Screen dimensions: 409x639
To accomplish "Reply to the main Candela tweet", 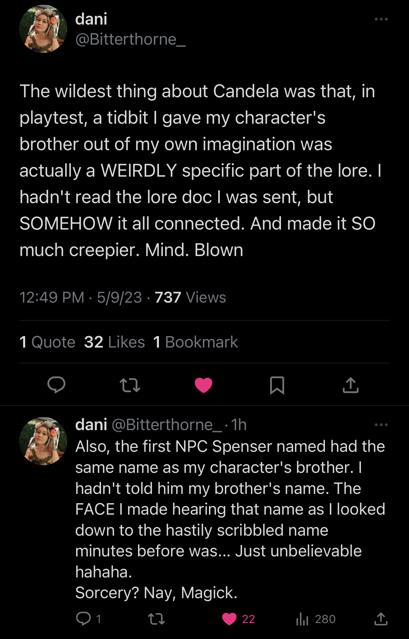I will 56,385.
